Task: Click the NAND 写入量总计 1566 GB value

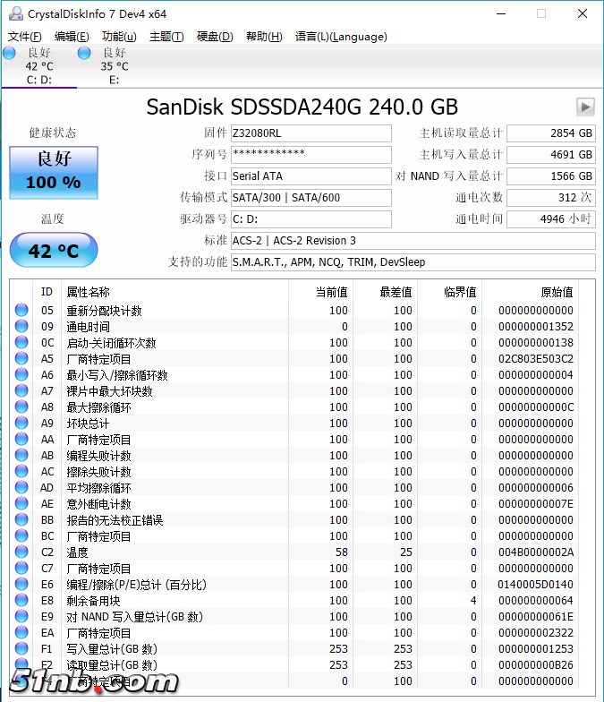Action: pyautogui.click(x=551, y=176)
